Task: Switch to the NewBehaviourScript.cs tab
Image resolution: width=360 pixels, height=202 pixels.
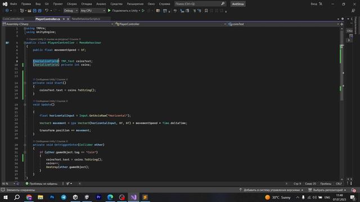Action: click(x=85, y=19)
